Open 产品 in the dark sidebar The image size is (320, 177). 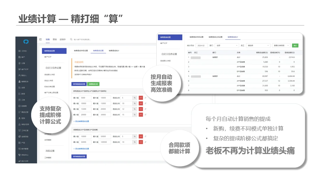[x=22, y=143]
